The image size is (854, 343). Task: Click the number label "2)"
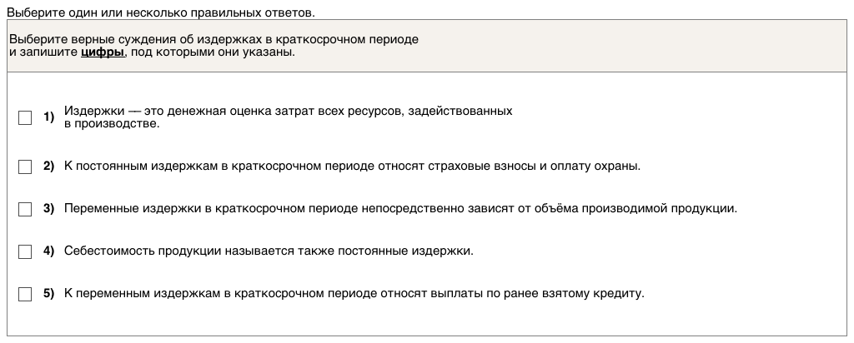[x=48, y=167]
